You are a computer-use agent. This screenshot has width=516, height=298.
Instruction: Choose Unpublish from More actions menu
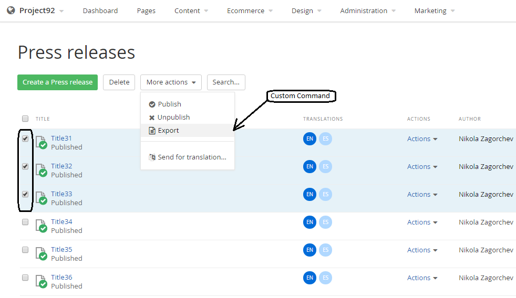pyautogui.click(x=188, y=118)
